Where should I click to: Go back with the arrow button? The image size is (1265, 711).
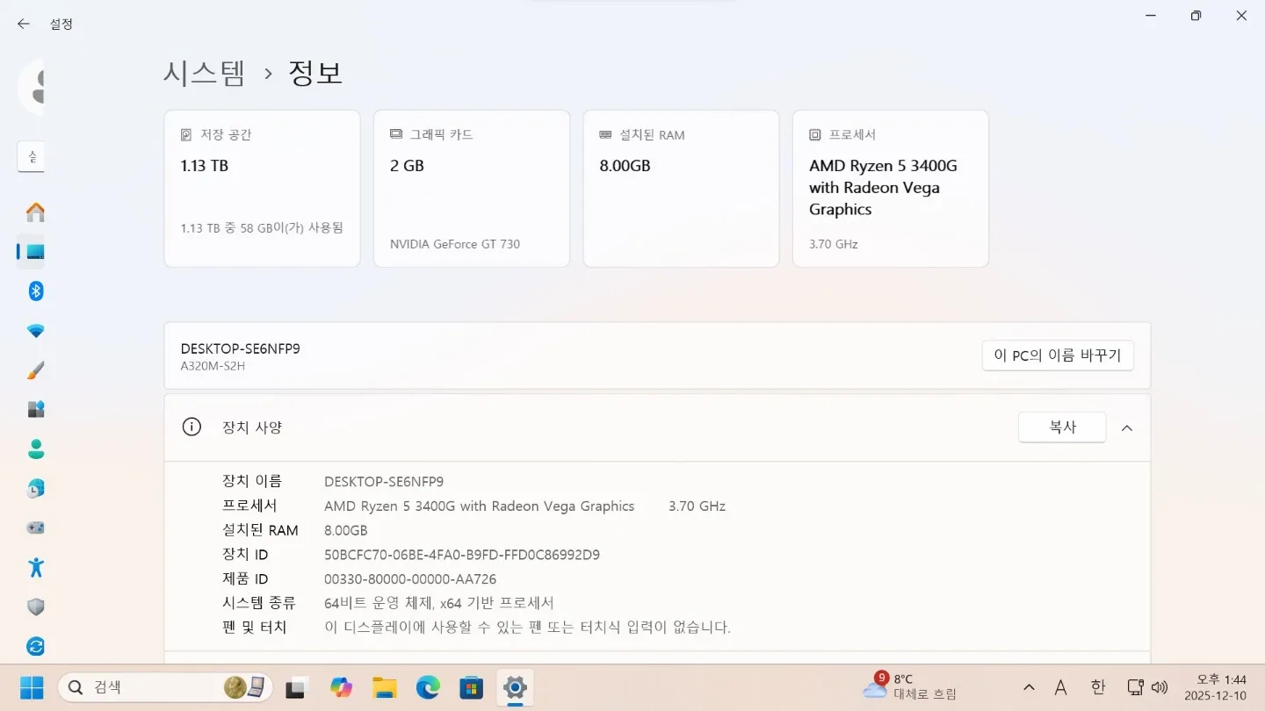(x=24, y=24)
